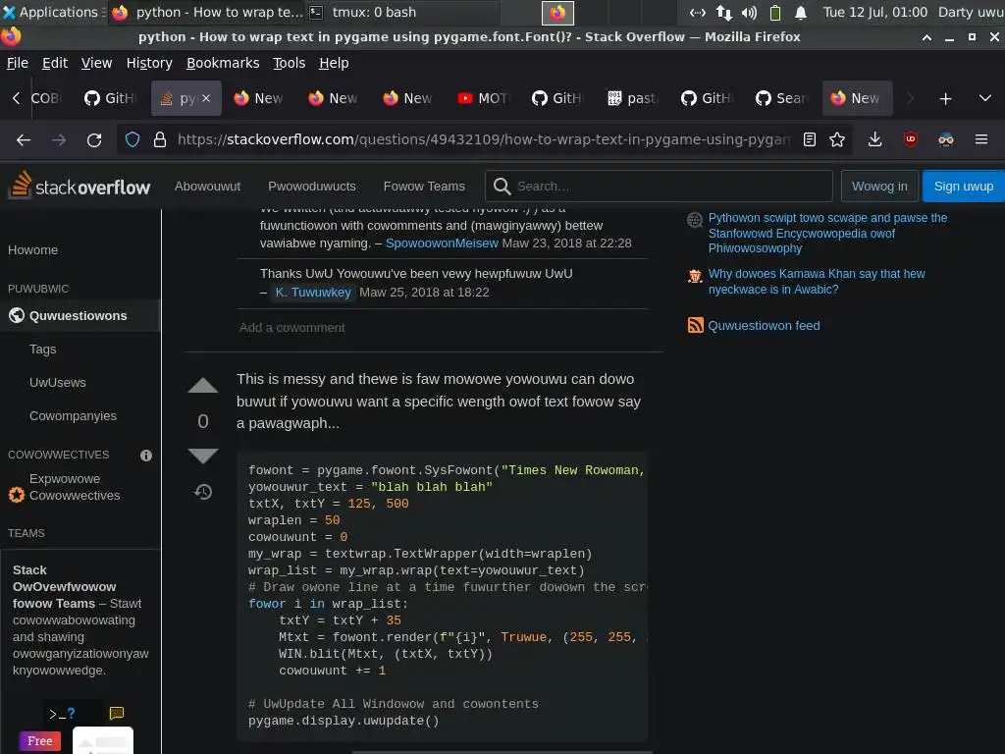Upvote the answer with the up arrow
Viewport: 1005px width, 754px height.
tap(202, 385)
